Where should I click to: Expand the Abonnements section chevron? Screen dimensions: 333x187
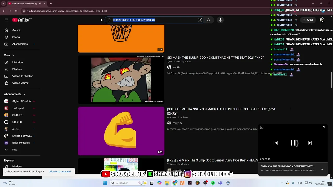click(24, 94)
